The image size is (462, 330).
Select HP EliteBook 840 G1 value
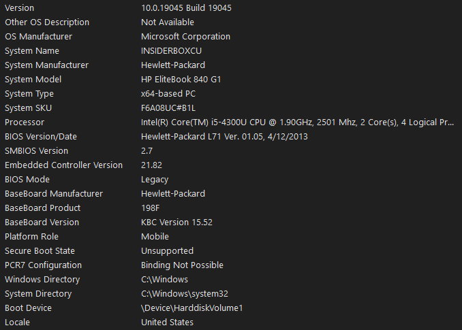tap(181, 80)
